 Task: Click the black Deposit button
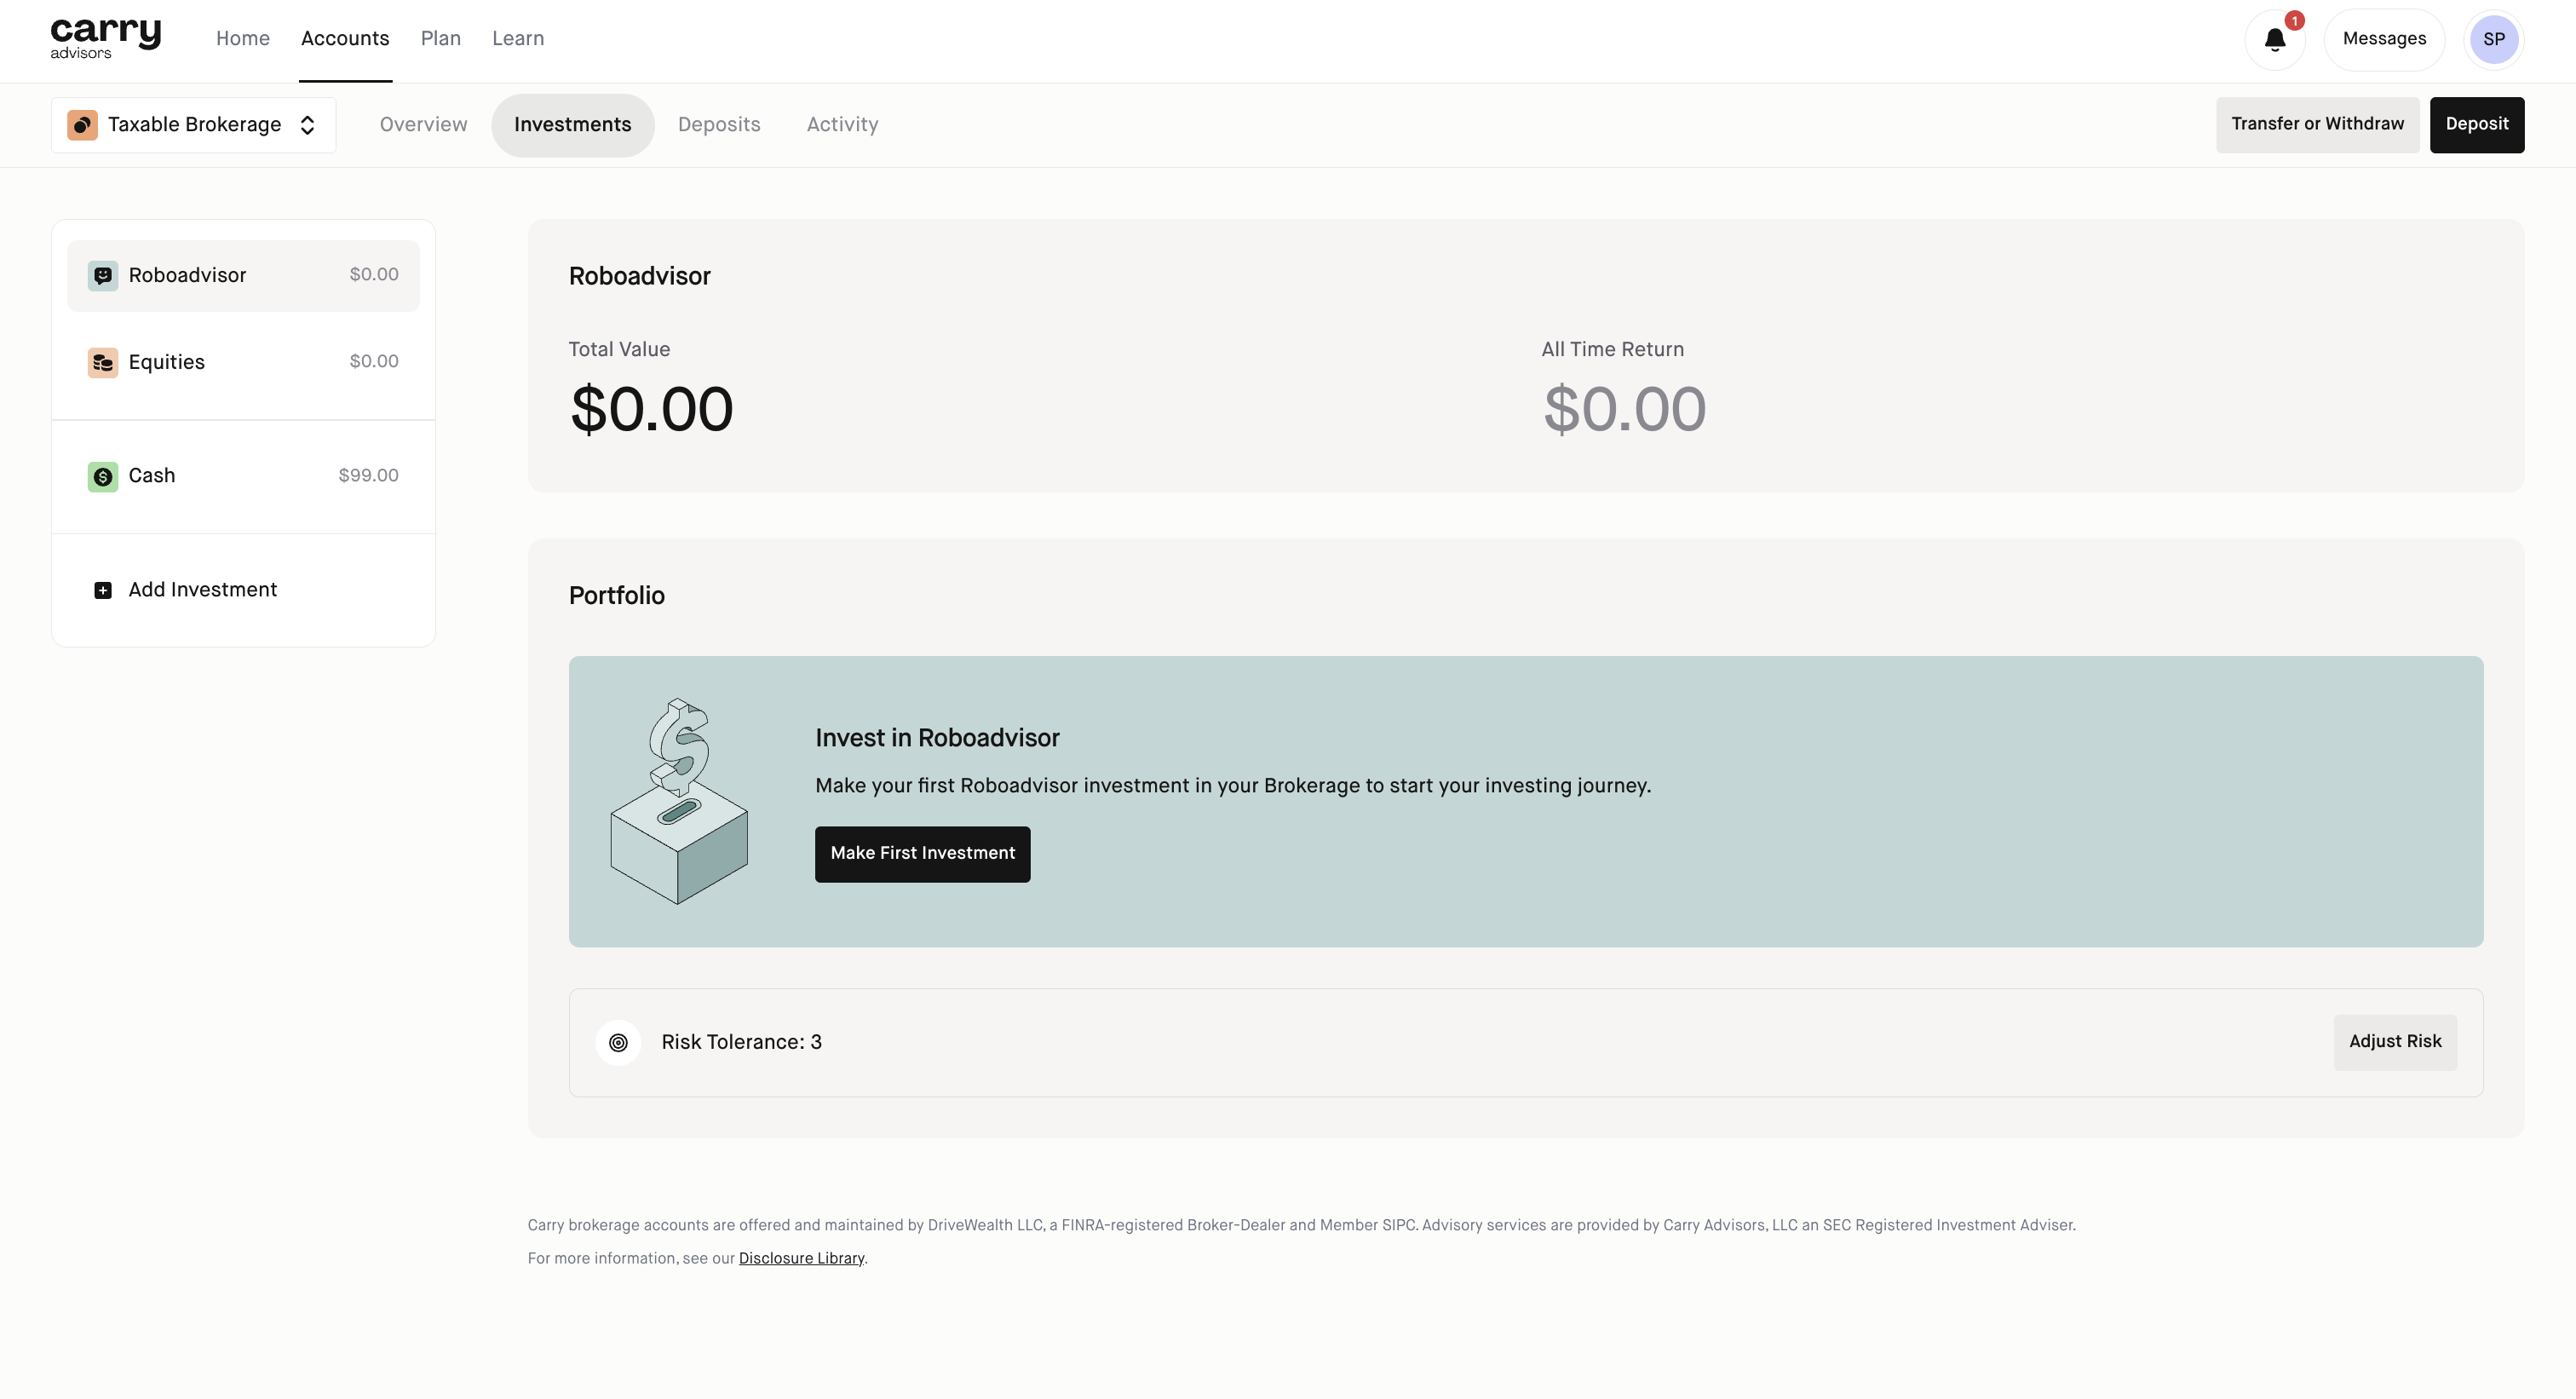click(2476, 125)
